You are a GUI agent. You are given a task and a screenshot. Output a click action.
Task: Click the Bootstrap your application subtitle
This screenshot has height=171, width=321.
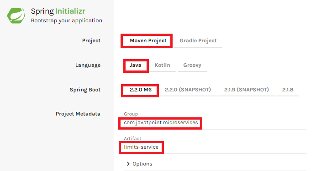pyautogui.click(x=67, y=20)
